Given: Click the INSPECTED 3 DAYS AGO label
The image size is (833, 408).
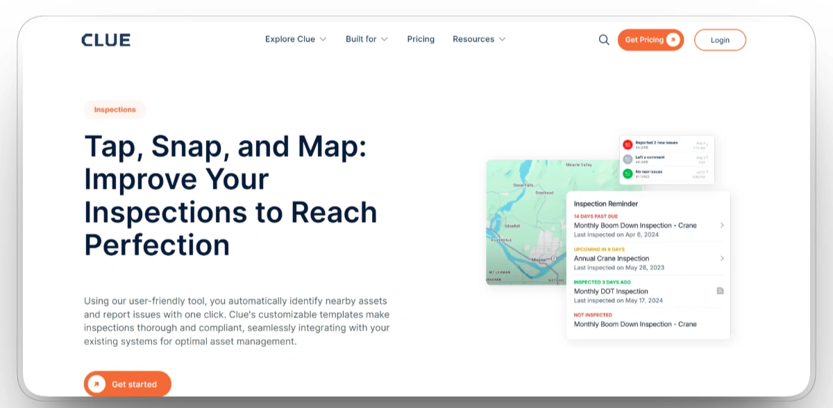Looking at the screenshot, I should (x=603, y=282).
